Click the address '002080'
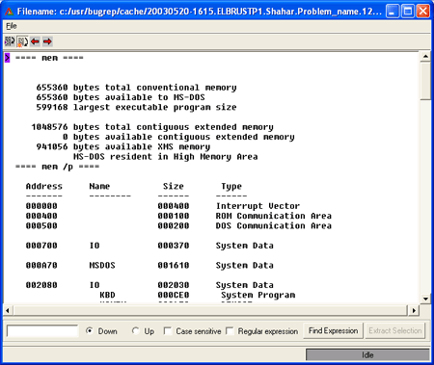 coord(41,285)
